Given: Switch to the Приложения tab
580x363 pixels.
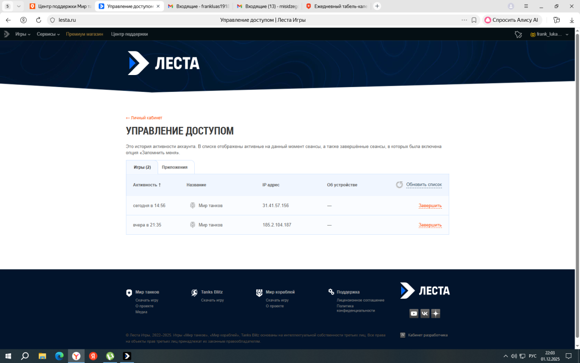Looking at the screenshot, I should 174,167.
